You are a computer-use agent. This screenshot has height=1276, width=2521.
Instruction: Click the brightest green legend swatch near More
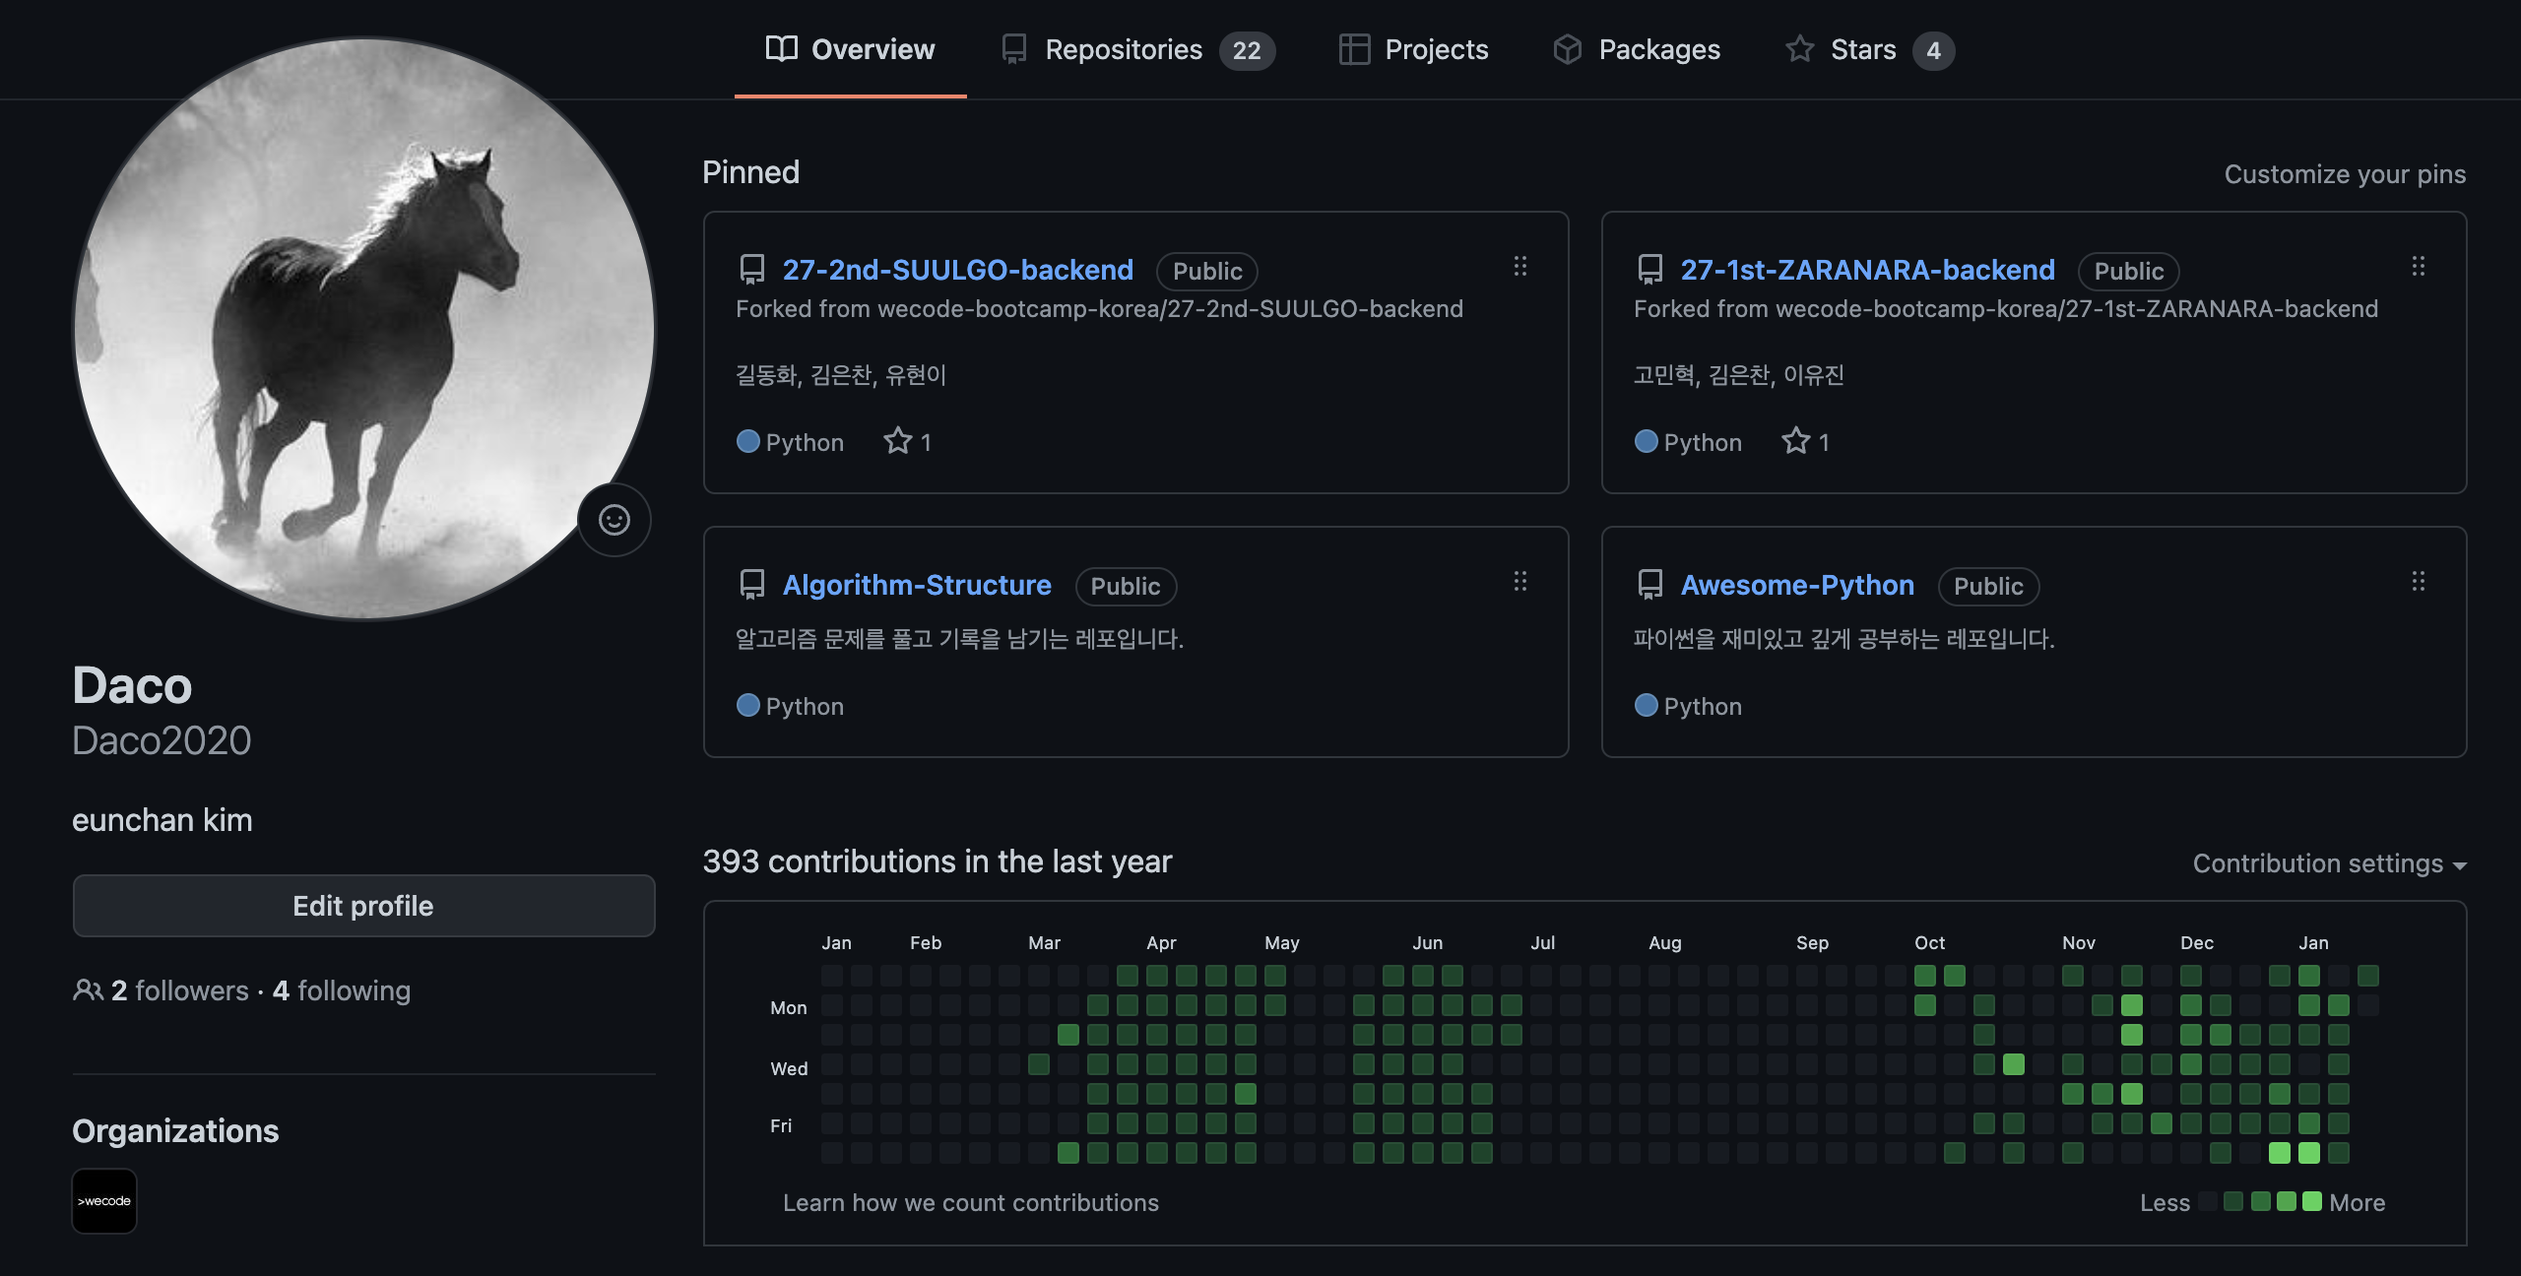pyautogui.click(x=2312, y=1201)
